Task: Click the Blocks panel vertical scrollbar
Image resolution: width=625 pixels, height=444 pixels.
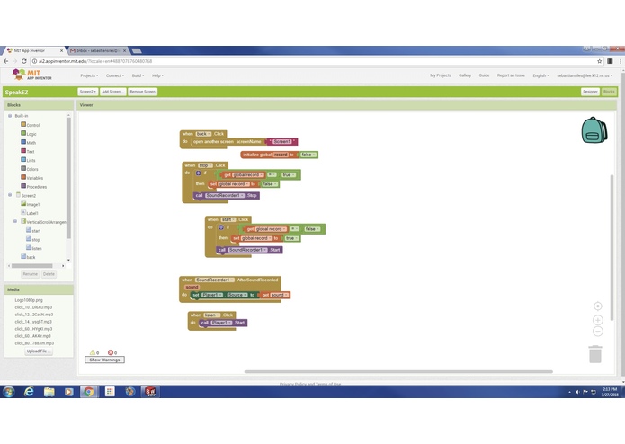Action: tap(68, 178)
